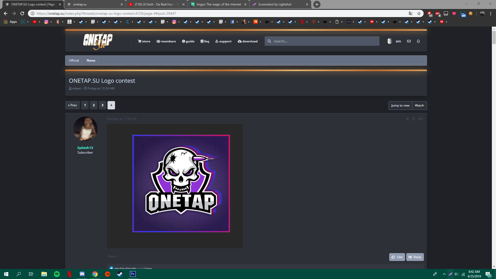Open the alerts bell icon
The width and height of the screenshot is (496, 279).
(x=418, y=41)
